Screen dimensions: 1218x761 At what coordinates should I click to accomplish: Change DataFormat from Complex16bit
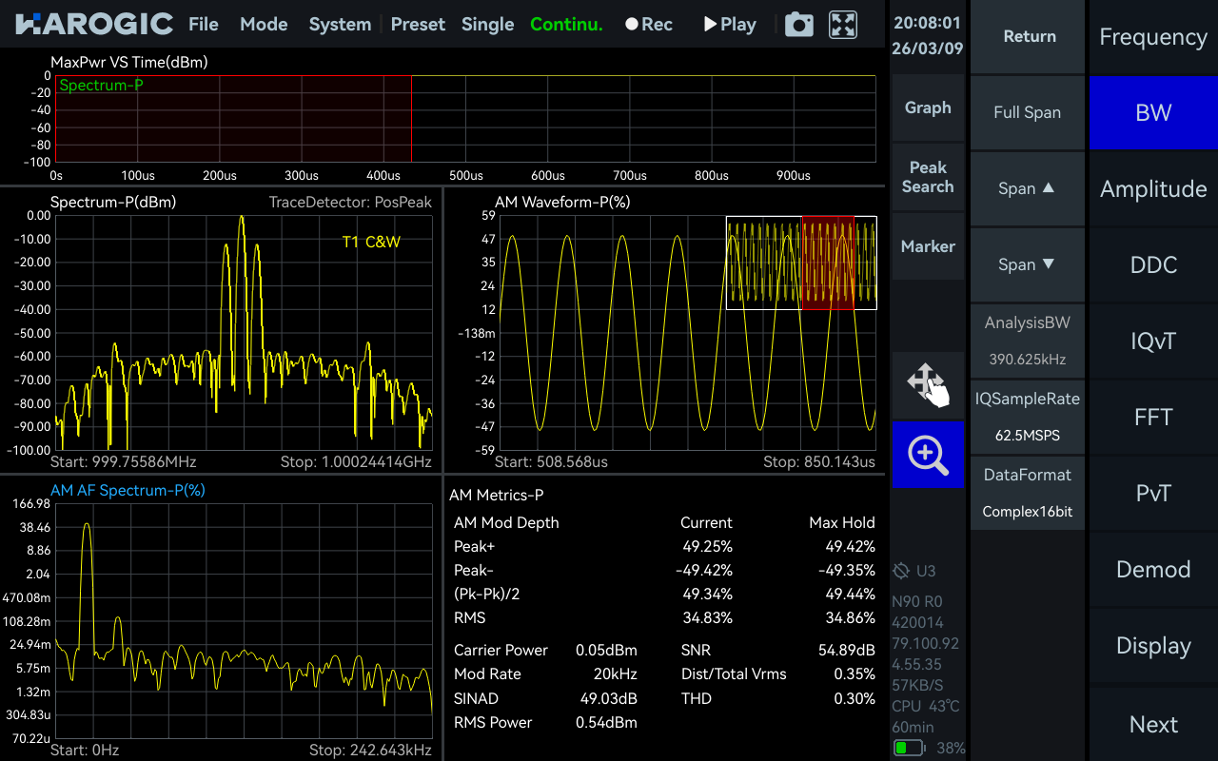tap(1028, 493)
